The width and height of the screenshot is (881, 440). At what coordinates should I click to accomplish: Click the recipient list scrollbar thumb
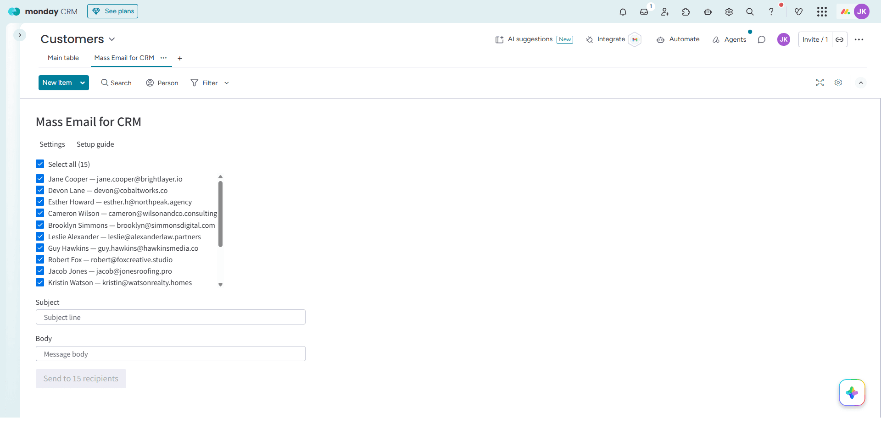point(220,214)
